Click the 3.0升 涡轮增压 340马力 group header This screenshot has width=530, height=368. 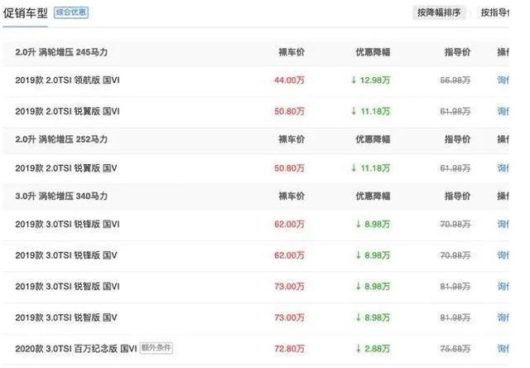(61, 196)
